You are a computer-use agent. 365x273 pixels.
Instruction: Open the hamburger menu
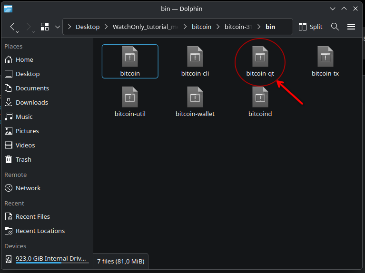pyautogui.click(x=351, y=27)
